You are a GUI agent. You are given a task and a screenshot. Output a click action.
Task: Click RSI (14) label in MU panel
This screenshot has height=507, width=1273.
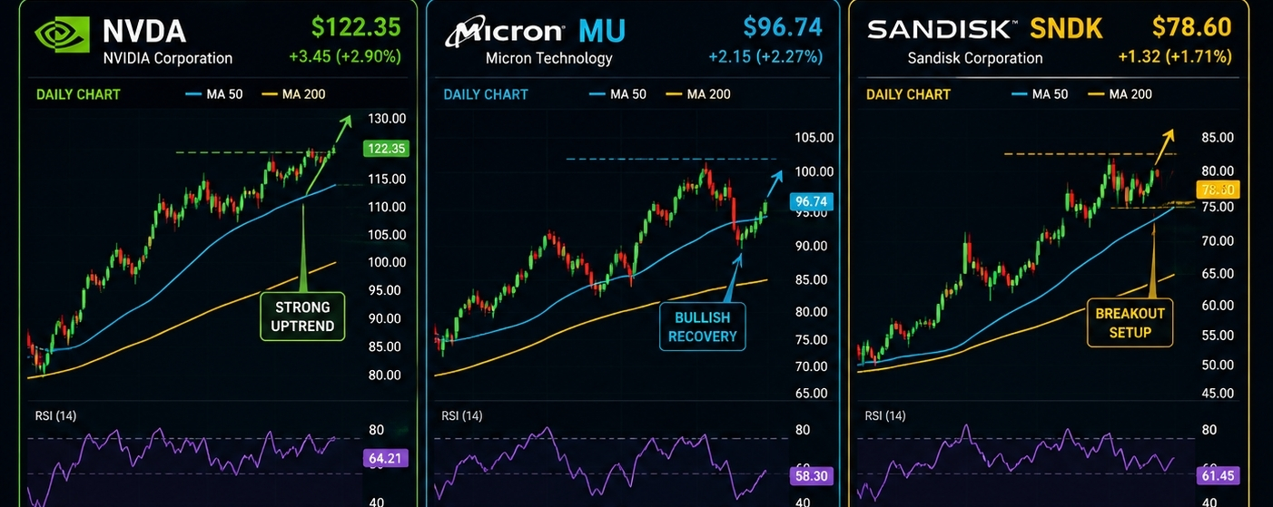pyautogui.click(x=461, y=416)
